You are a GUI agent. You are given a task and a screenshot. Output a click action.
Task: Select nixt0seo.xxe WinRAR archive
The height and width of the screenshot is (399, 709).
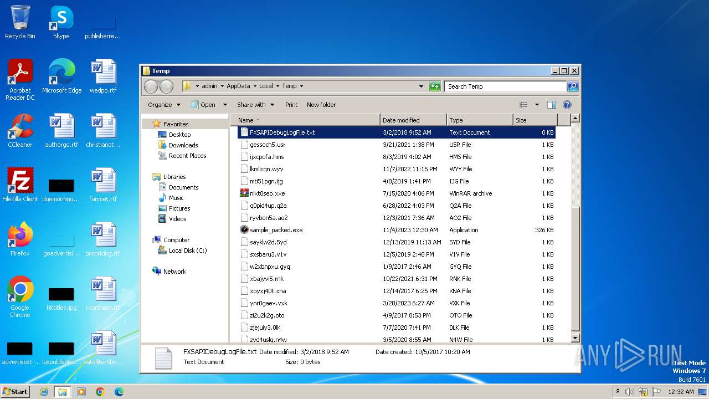coord(397,193)
